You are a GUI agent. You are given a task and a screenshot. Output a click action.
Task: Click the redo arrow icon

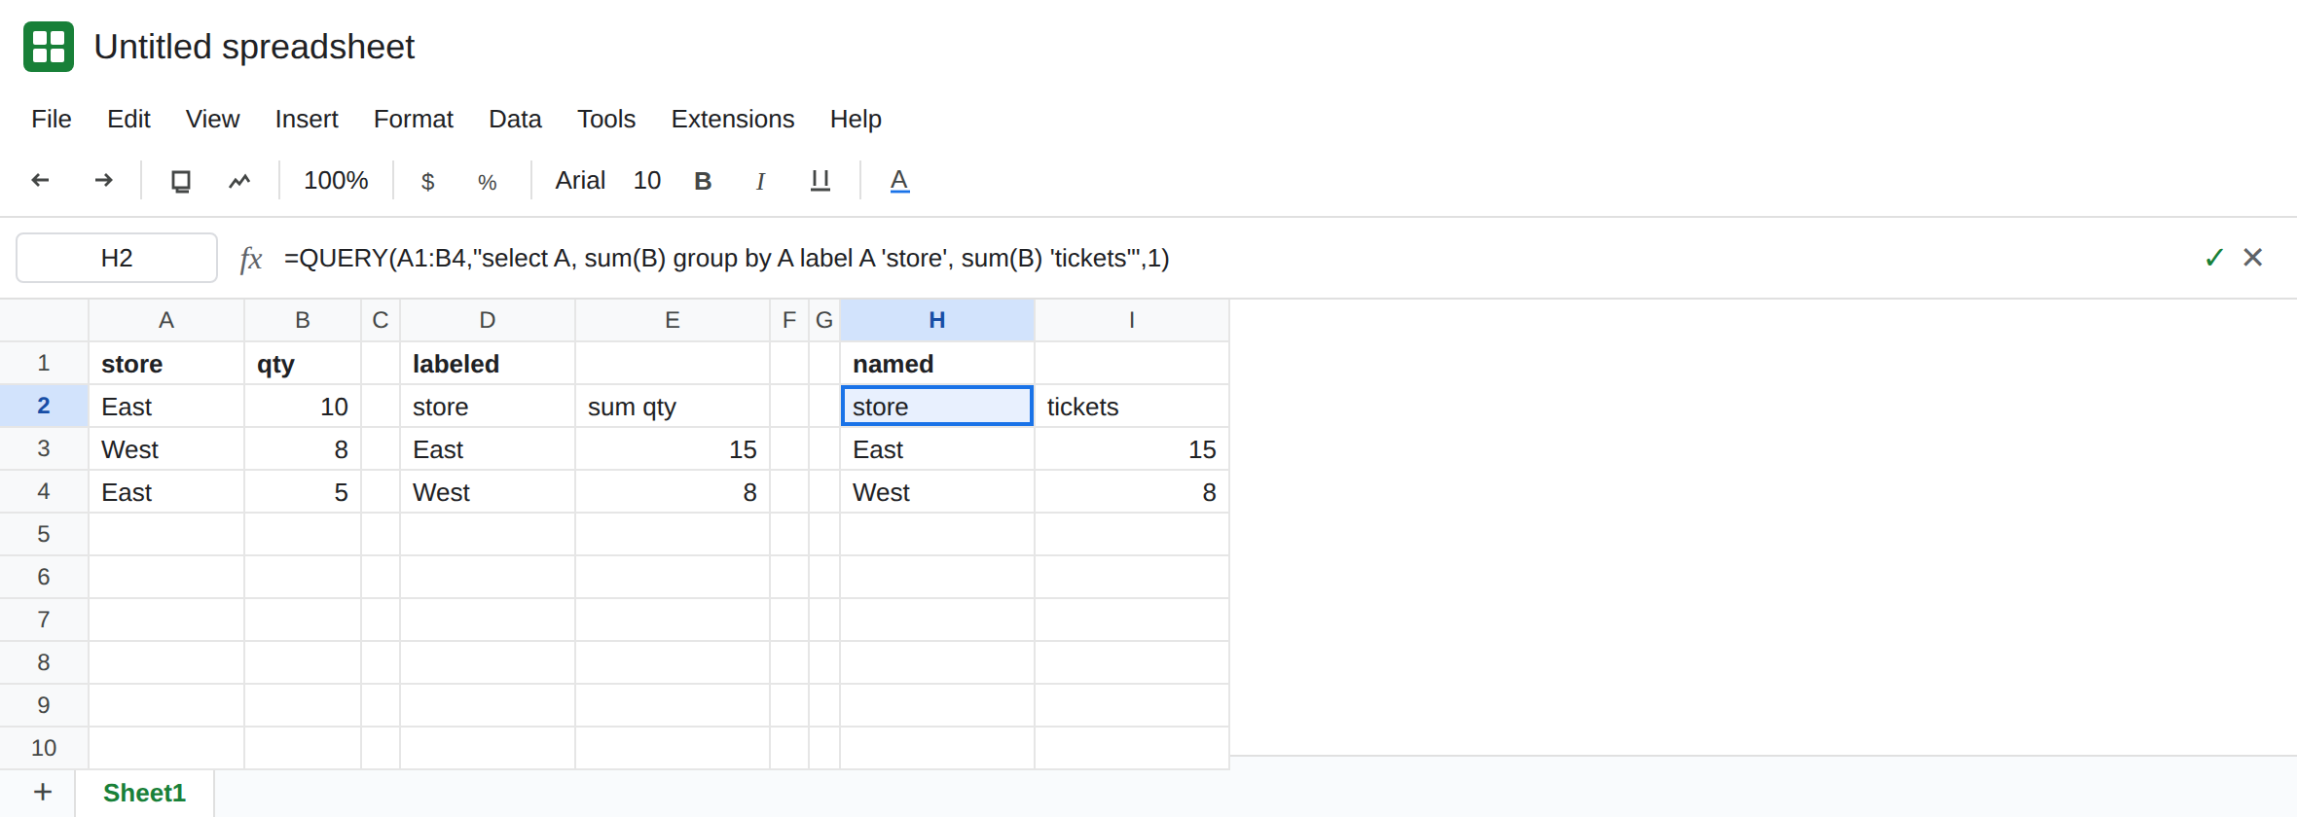103,180
